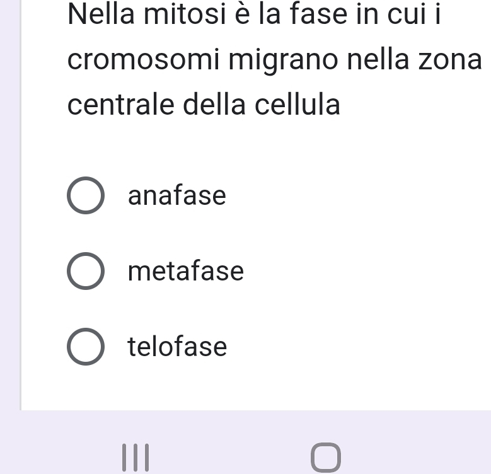Viewport: 491px width, 474px height.
Task: Open recent apps with three-lines icon
Action: click(x=136, y=458)
